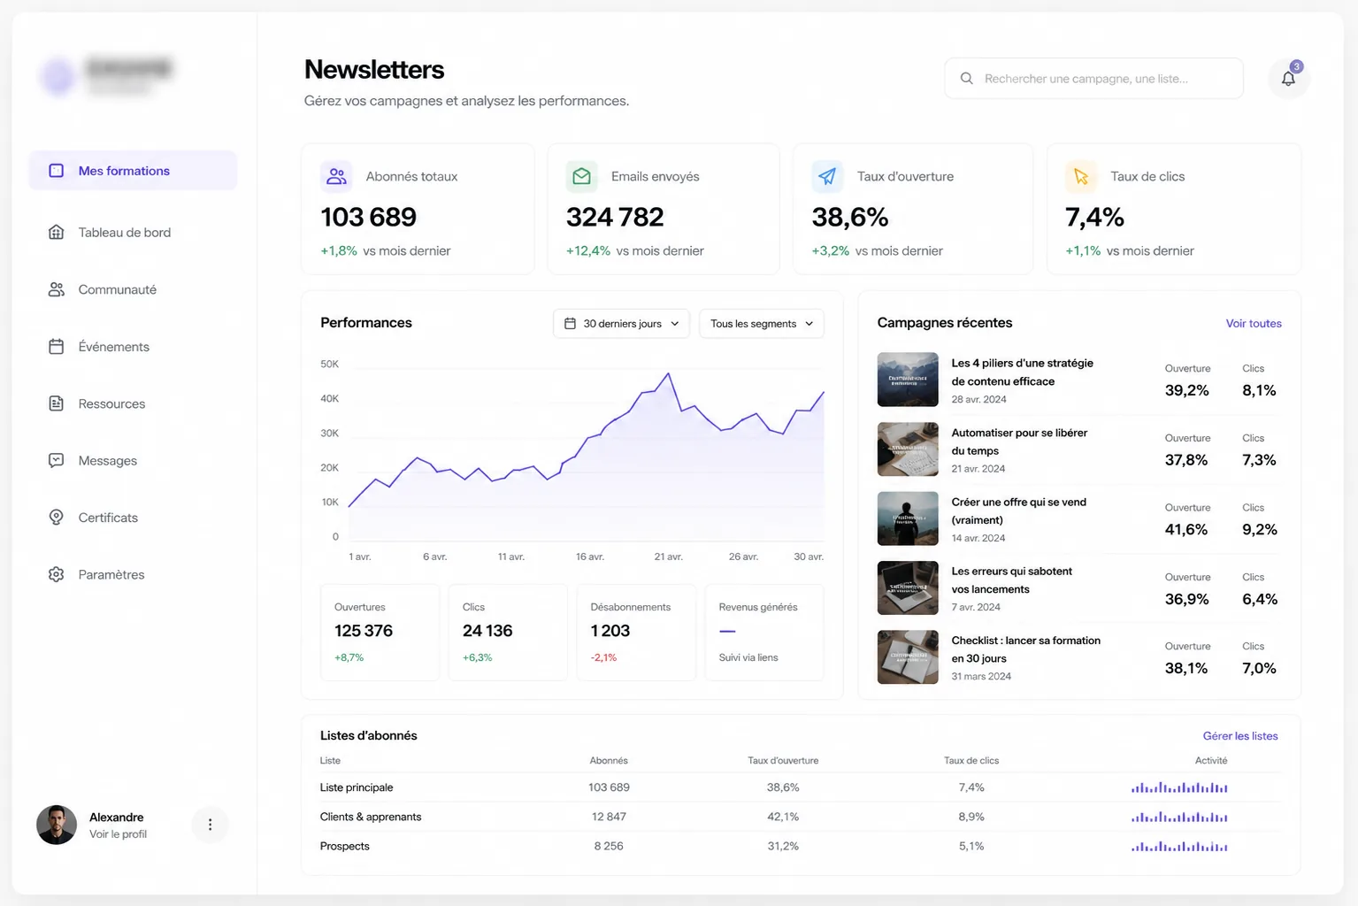Click the 324 782 Emails envoyés value
Viewport: 1358px width, 906px height.
[x=615, y=217]
